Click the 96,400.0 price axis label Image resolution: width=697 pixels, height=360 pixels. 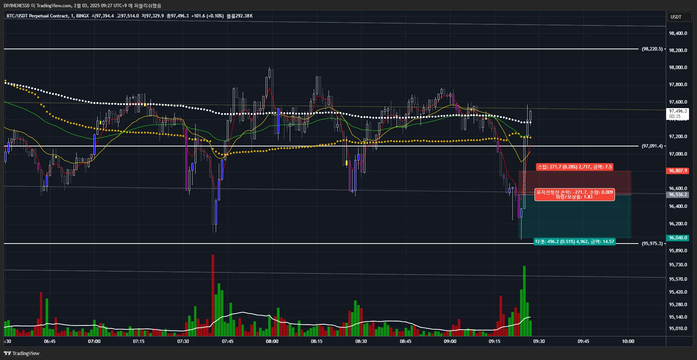click(678, 206)
